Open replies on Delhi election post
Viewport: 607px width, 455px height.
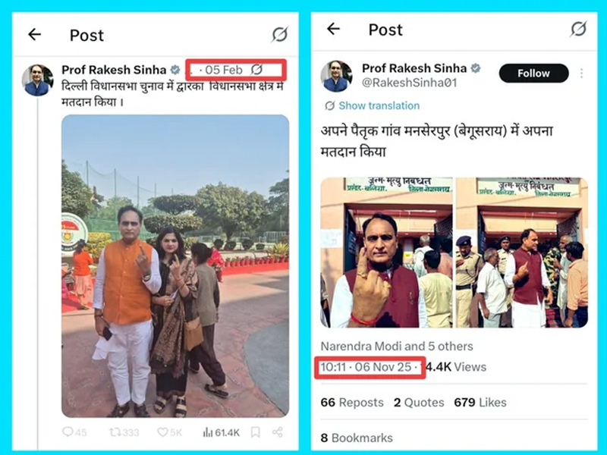74,432
